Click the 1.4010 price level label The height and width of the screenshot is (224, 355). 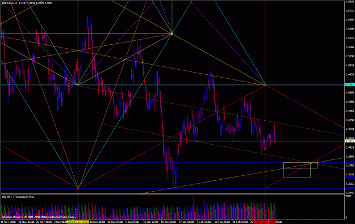[x=350, y=147]
